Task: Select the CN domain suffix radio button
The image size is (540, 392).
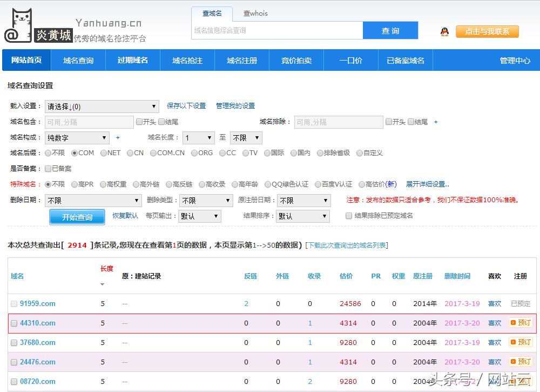Action: pos(130,152)
